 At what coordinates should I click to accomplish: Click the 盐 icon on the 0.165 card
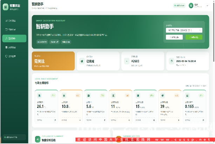tap(187, 96)
